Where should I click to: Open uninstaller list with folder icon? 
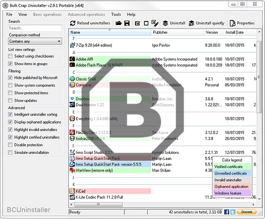[119, 23]
